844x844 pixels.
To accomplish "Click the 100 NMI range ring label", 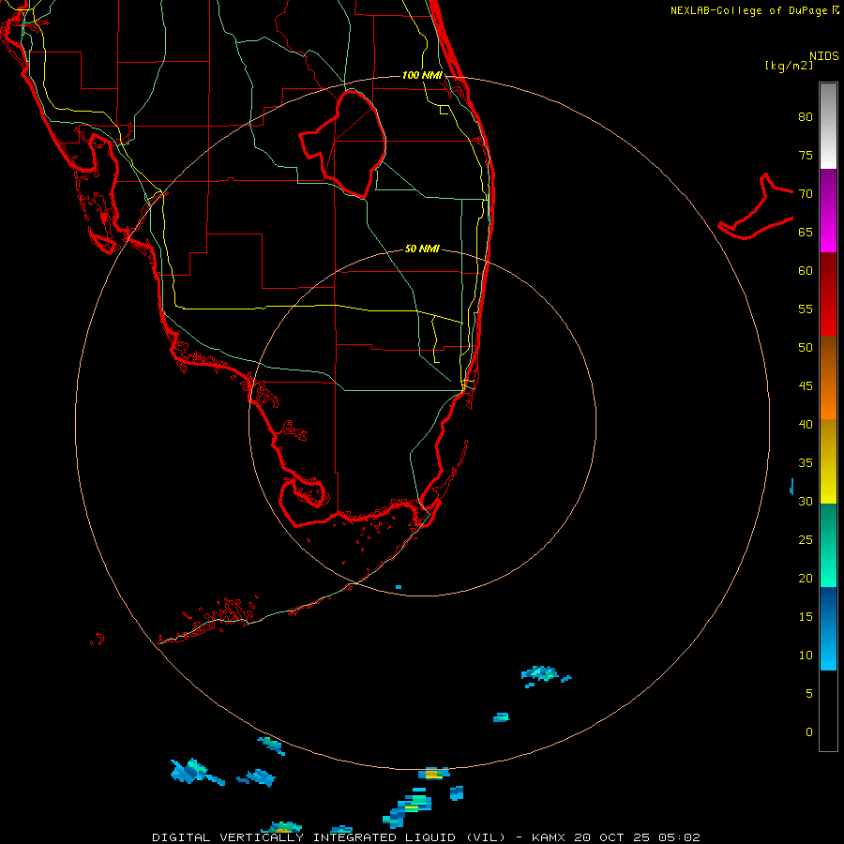I will pyautogui.click(x=422, y=75).
